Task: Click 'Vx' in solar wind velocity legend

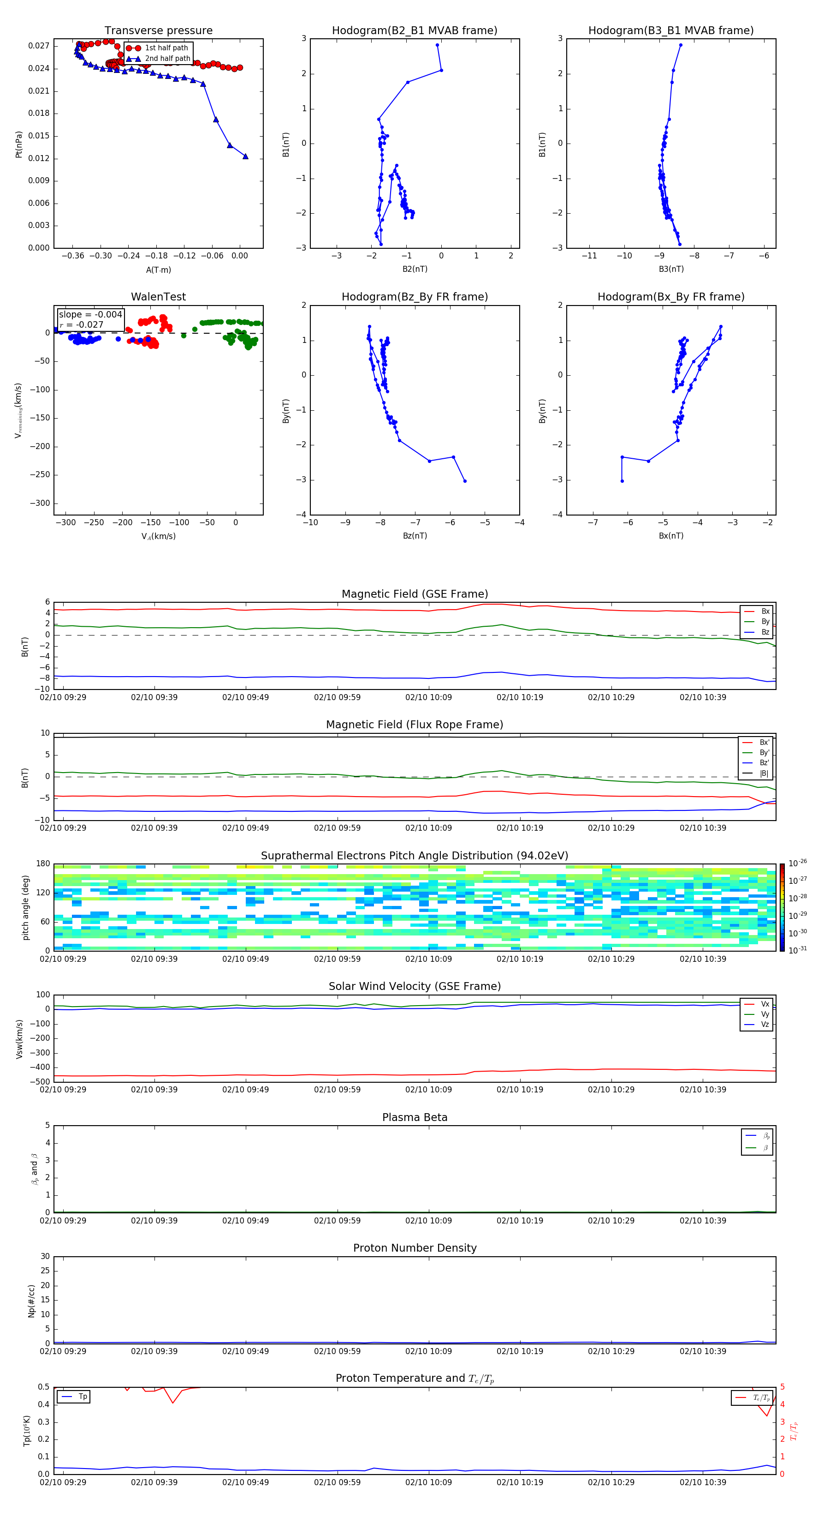Action: click(765, 1004)
